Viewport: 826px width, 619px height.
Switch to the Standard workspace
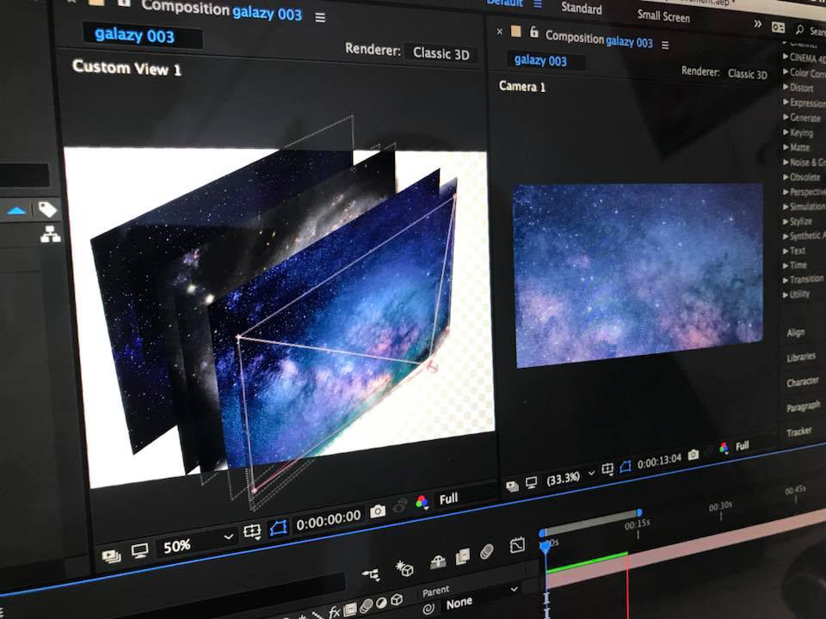[582, 8]
